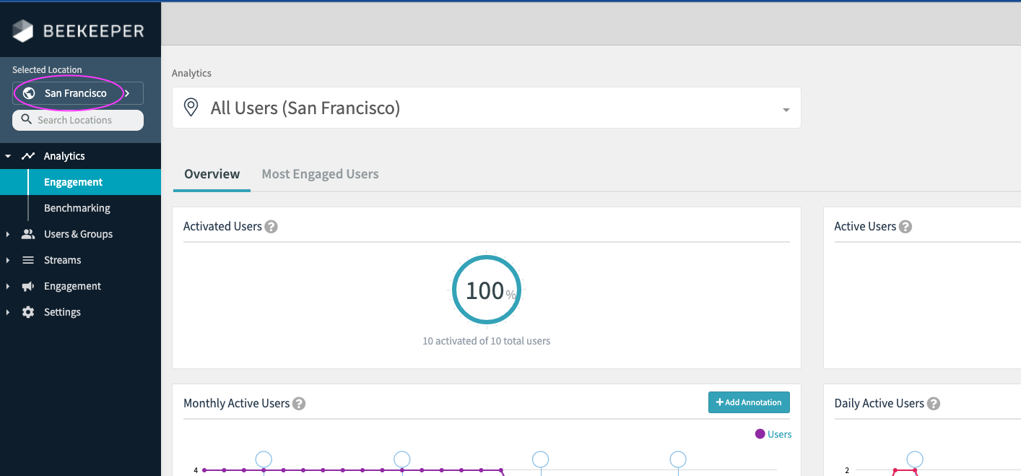Click the Active Users heading
1021x476 pixels.
point(865,227)
